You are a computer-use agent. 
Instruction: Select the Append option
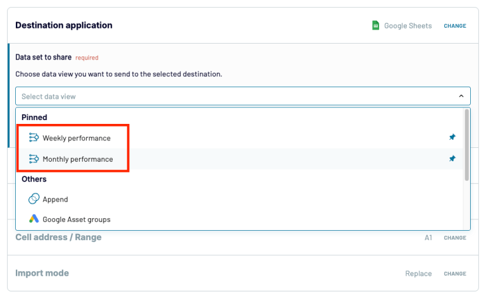55,199
